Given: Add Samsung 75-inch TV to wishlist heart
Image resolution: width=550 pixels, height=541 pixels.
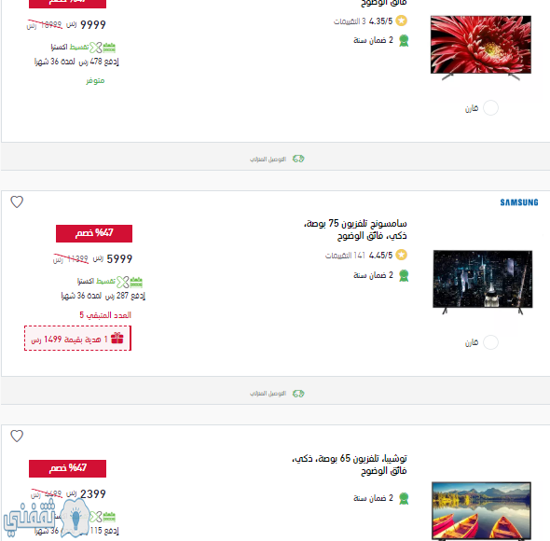Looking at the screenshot, I should pyautogui.click(x=17, y=201).
